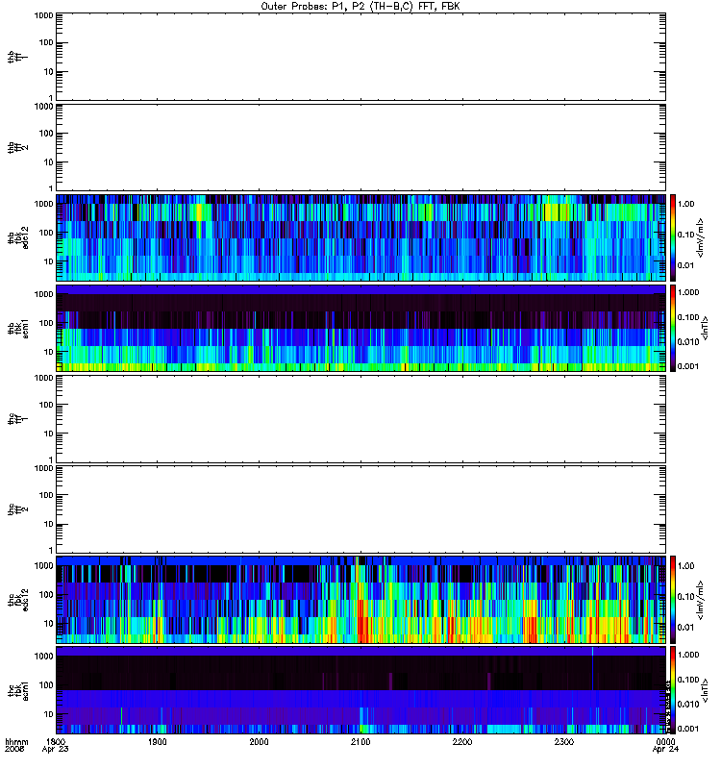The height and width of the screenshot is (769, 721).
Task: Click the thb fbk edc12 spectrogram panel
Action: point(361,237)
